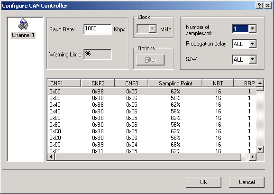Click the Cancel button
The height and width of the screenshot is (194, 274).
coord(247,182)
